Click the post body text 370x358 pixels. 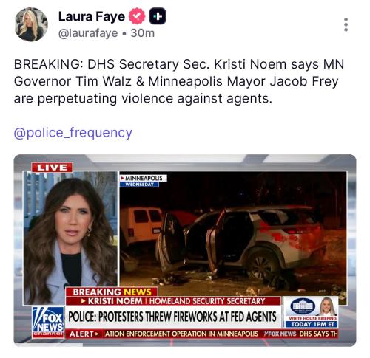tap(179, 81)
